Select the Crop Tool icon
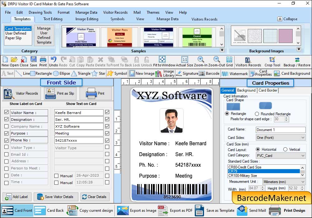 [272, 60]
